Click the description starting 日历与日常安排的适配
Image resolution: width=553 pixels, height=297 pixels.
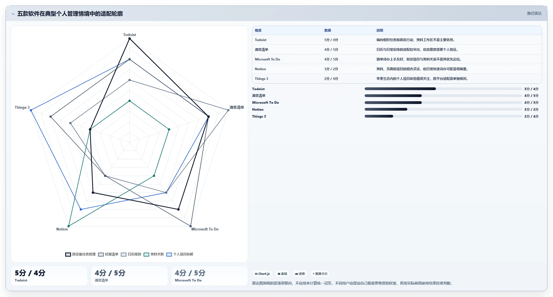418,50
